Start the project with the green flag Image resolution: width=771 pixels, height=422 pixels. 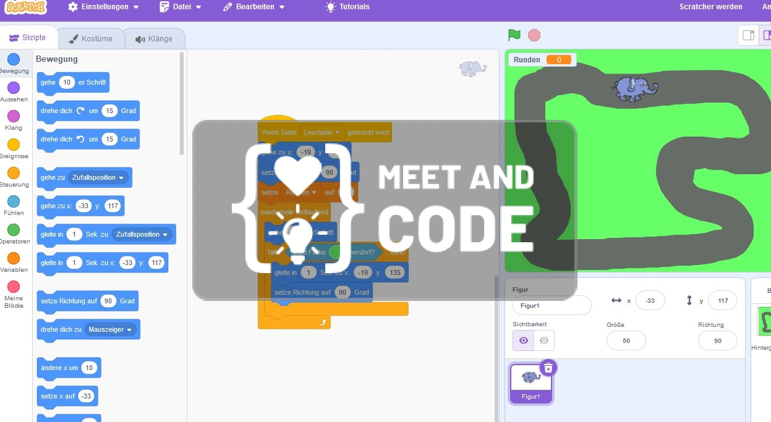pos(514,35)
